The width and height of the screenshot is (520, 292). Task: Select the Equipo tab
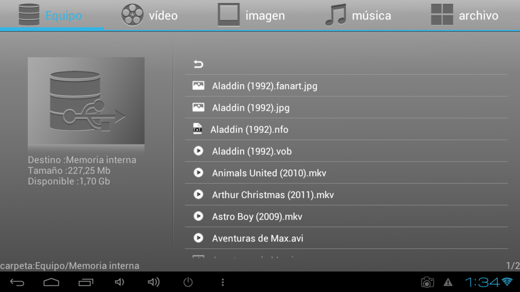(x=51, y=15)
